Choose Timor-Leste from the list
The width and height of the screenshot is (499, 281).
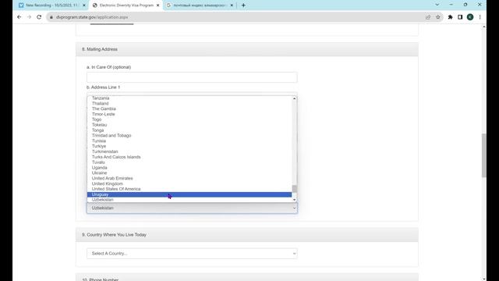(189, 114)
